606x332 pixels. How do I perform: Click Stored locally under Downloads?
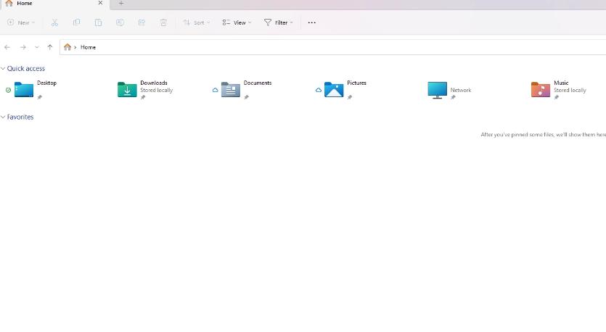(x=157, y=91)
